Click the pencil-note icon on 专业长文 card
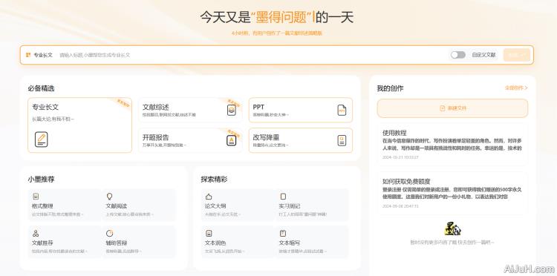 [x=41, y=139]
